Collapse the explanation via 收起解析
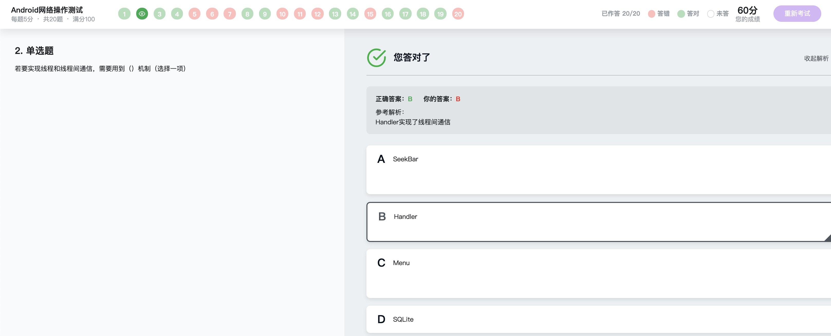 (x=816, y=58)
